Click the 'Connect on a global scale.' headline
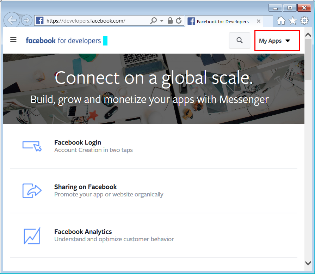 154,78
